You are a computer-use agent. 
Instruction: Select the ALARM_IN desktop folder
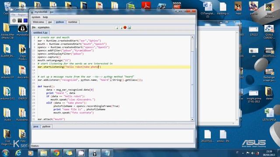[7, 51]
